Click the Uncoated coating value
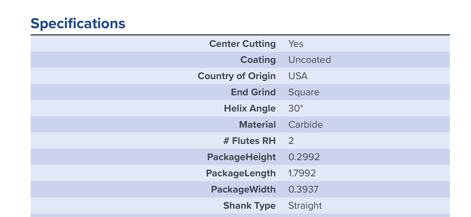 310,60
